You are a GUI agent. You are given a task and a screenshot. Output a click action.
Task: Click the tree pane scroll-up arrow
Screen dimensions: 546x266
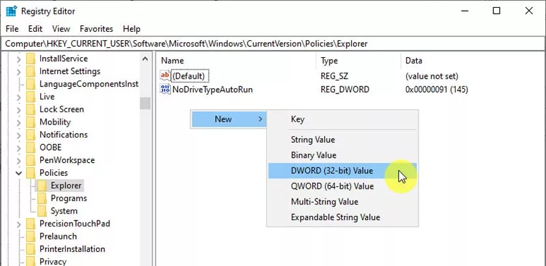pos(145,59)
